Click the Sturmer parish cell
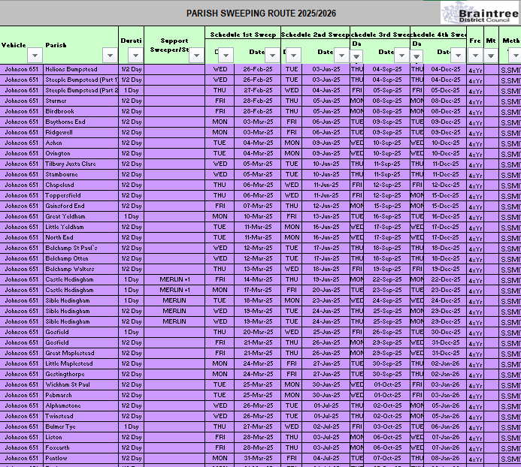 click(x=80, y=101)
